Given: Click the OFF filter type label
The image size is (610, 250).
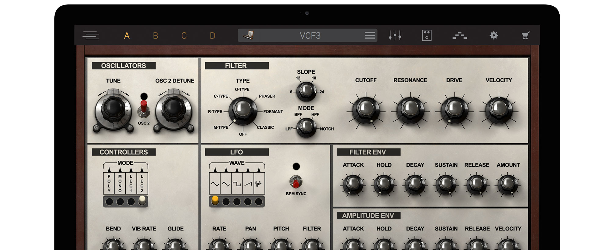Looking at the screenshot, I should tap(243, 134).
